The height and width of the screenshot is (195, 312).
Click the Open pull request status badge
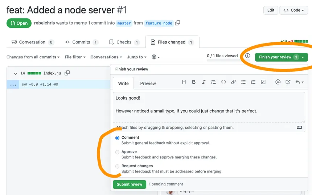(x=19, y=23)
